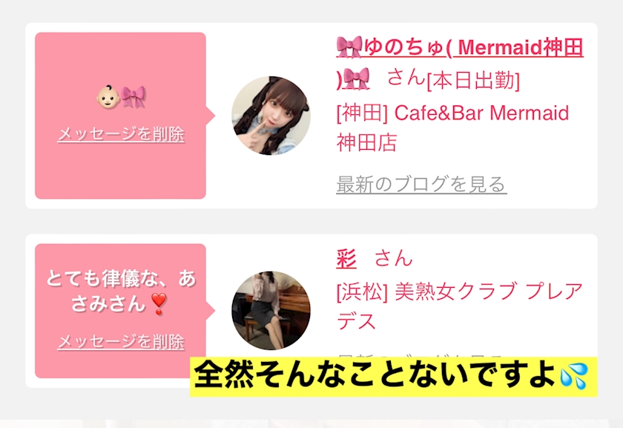View ゆのちゅ's latest blog link
623x428 pixels.
pyautogui.click(x=421, y=185)
